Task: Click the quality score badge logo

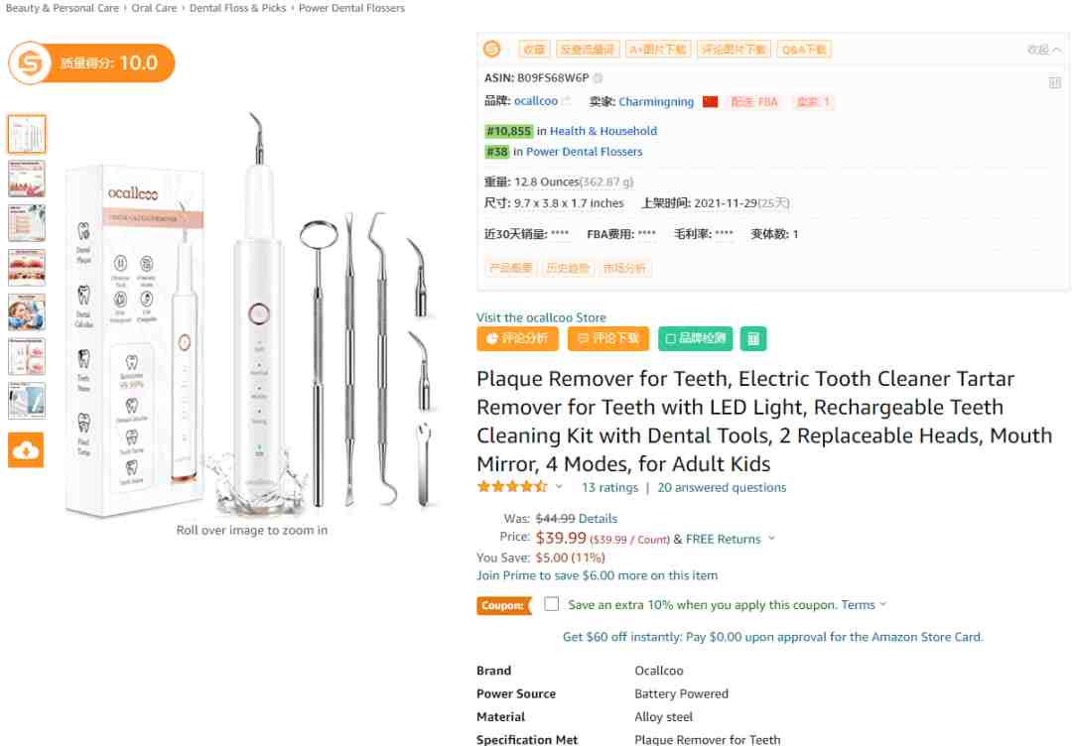Action: point(31,63)
